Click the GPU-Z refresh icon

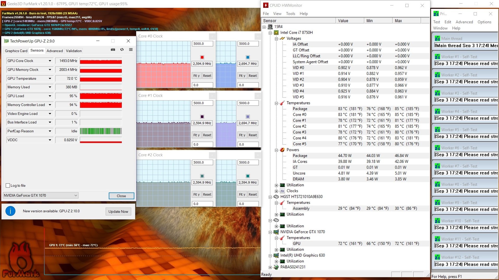click(x=122, y=49)
